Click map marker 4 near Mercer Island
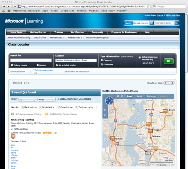 click(x=156, y=149)
